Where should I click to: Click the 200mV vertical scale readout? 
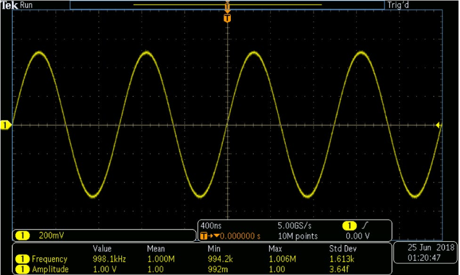click(51, 235)
